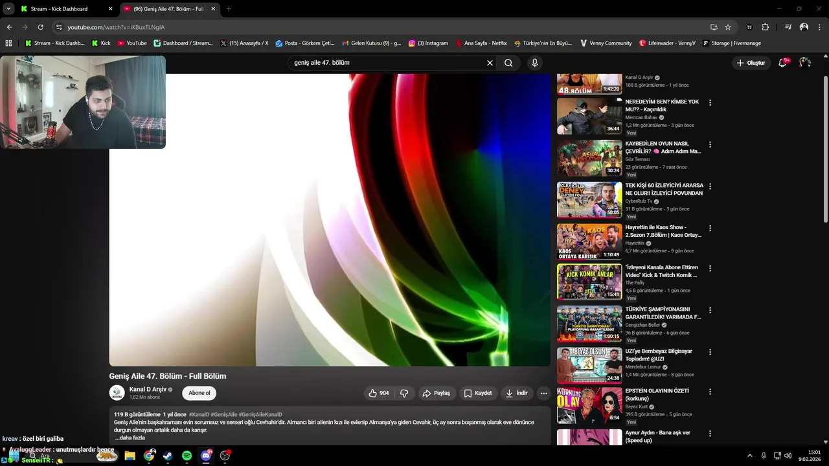Open options for EPSTEİN OLAYININ ÖZETİ video
This screenshot has width=829, height=466.
pos(710,392)
